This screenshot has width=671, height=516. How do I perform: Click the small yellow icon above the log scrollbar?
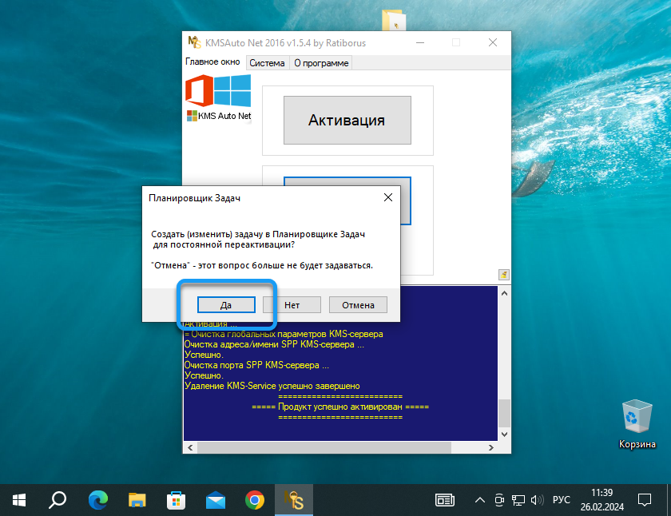point(504,275)
